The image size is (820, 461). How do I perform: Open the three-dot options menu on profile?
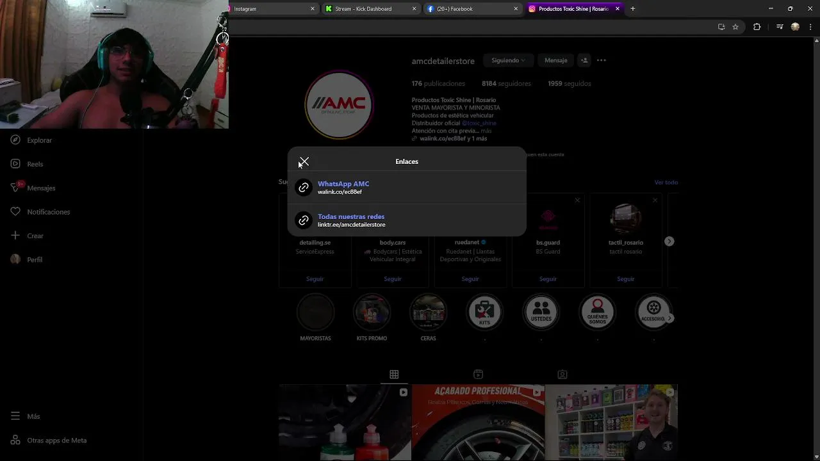click(x=601, y=60)
